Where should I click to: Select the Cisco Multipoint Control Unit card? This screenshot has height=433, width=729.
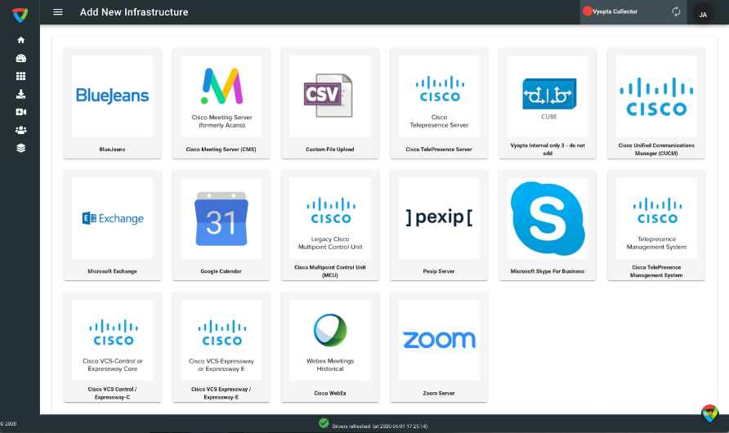(x=329, y=225)
